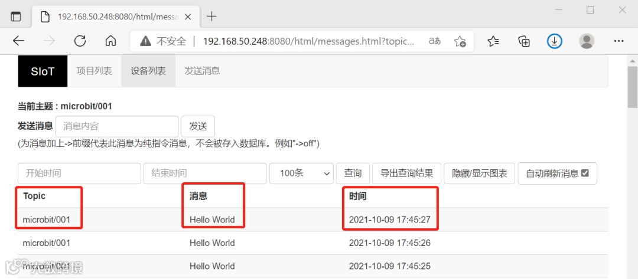Click the 当前主题 : microbit/001 label
The height and width of the screenshot is (279, 638).
point(65,106)
